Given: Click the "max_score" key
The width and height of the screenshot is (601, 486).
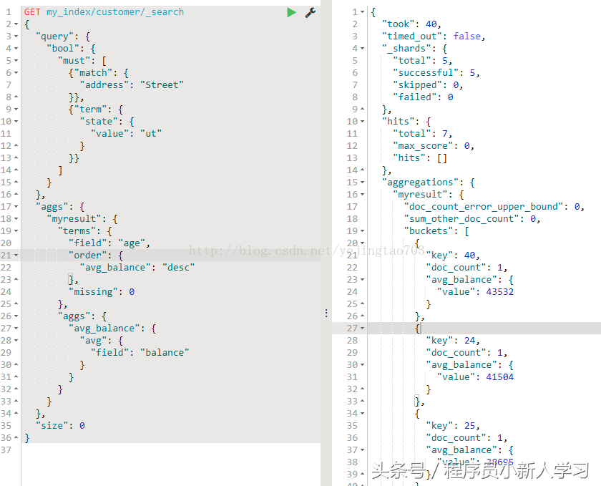Looking at the screenshot, I should coord(423,146).
